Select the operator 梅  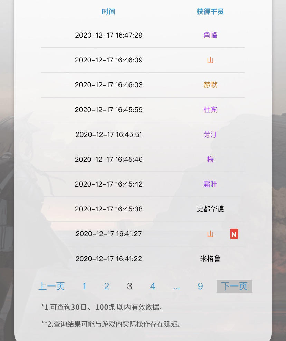click(210, 159)
